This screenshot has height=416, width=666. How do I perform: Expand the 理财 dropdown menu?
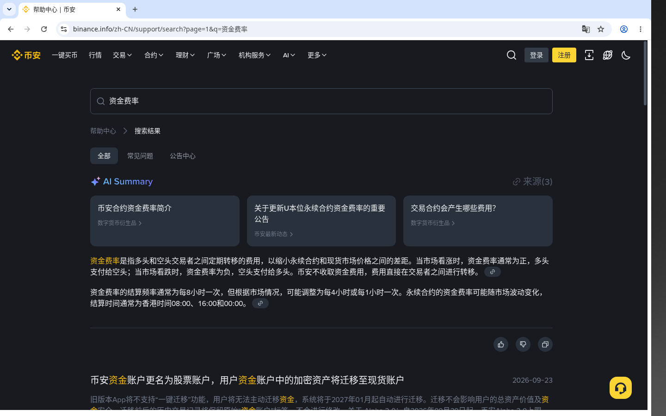(185, 55)
